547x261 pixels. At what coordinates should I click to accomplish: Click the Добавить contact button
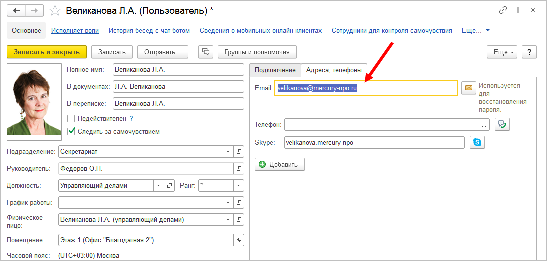tap(279, 164)
